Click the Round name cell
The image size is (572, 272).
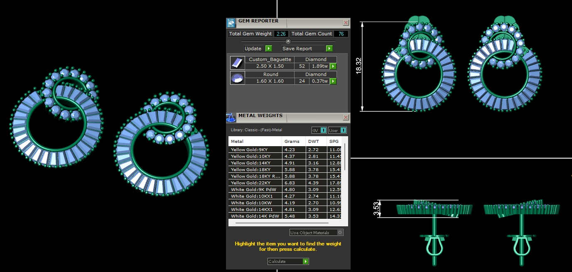[270, 74]
